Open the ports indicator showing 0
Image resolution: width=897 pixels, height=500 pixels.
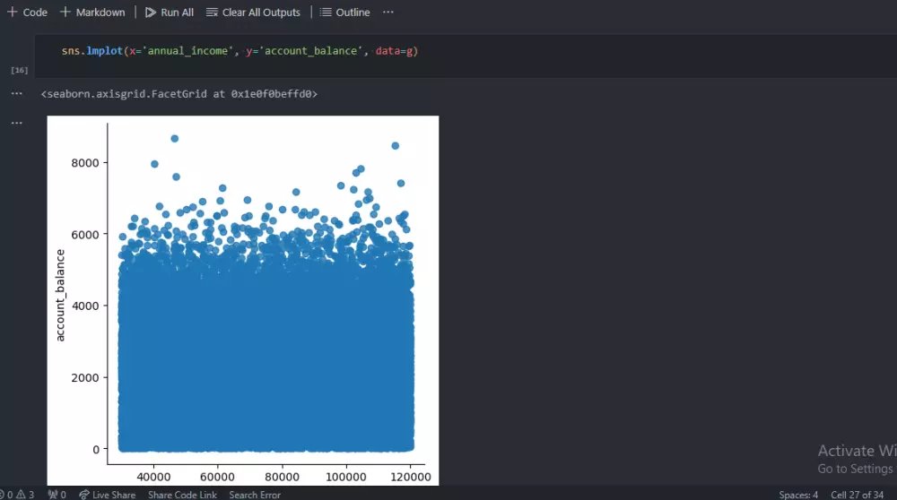pos(57,495)
